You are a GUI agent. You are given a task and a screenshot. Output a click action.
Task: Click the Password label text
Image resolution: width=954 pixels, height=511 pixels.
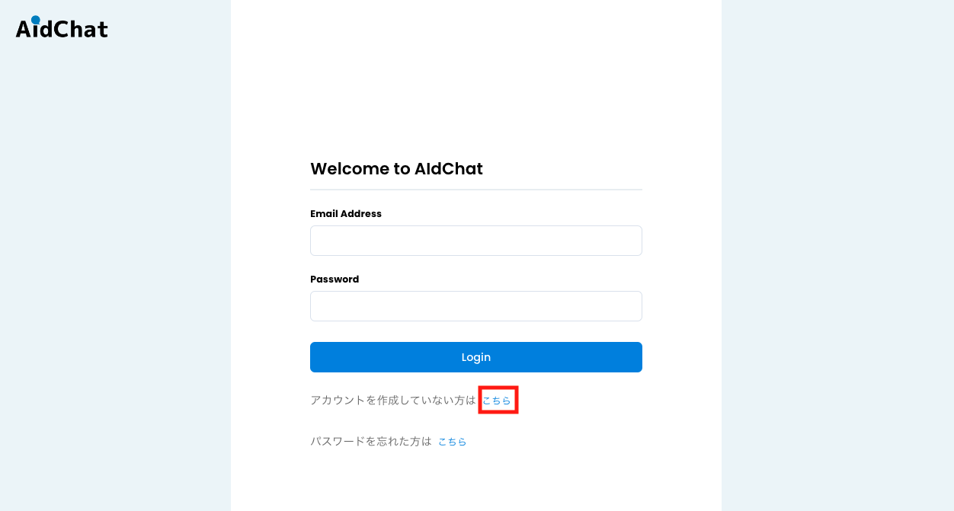coord(334,279)
